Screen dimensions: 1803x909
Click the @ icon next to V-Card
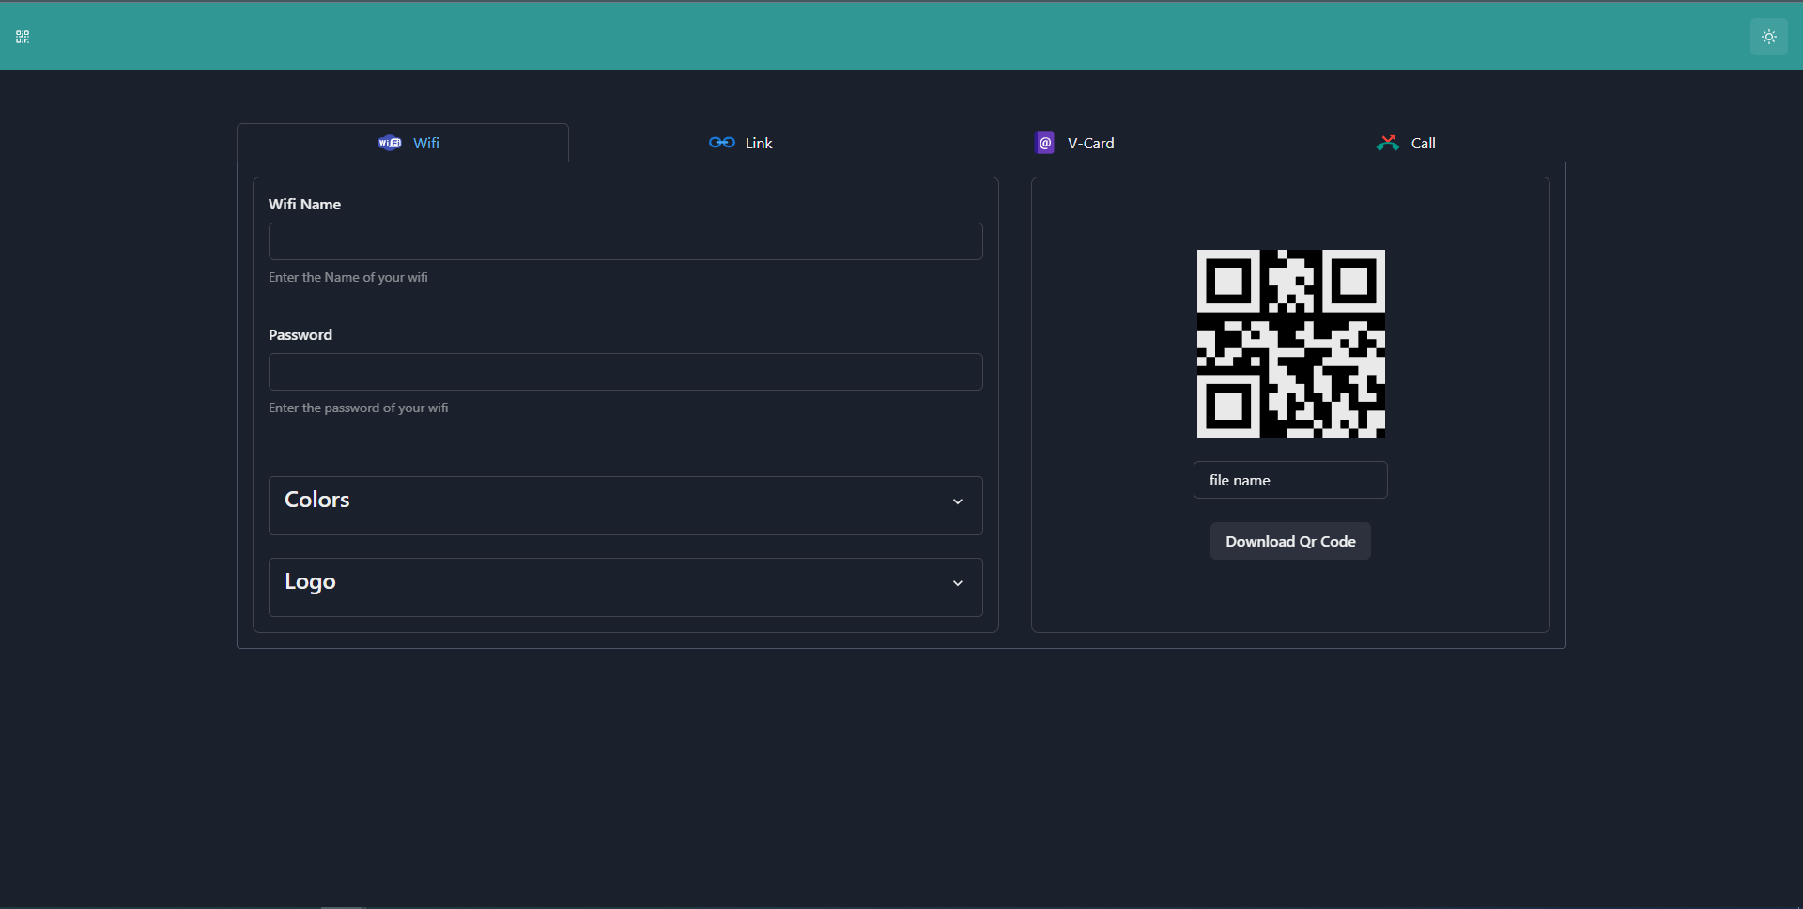(1044, 143)
